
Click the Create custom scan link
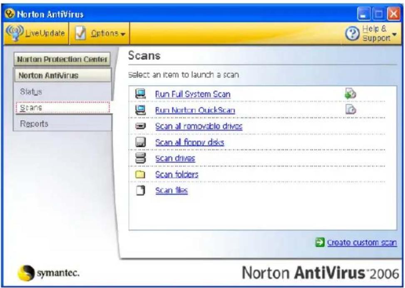click(362, 243)
